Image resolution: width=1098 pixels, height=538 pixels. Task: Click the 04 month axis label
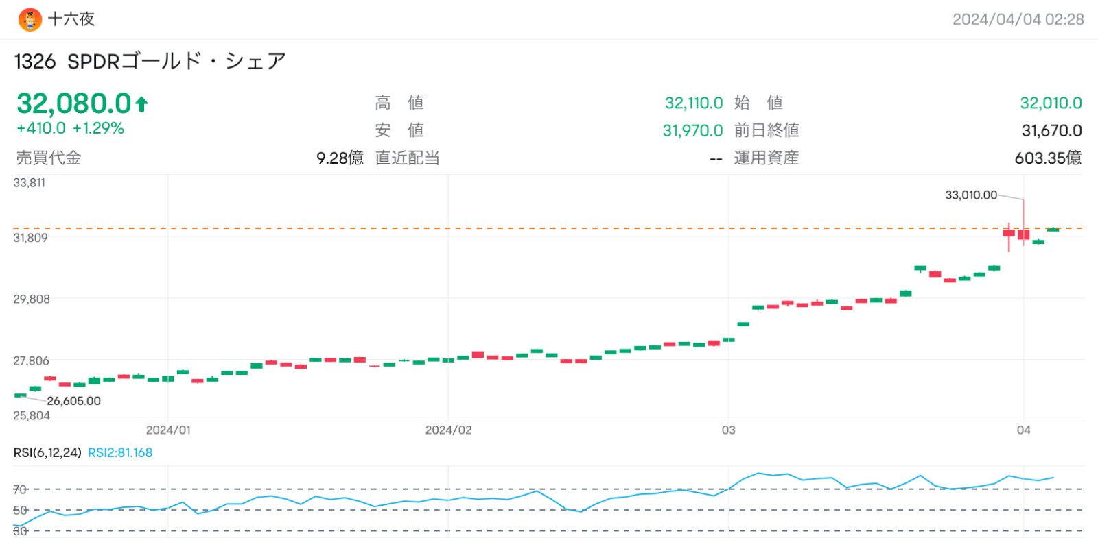pos(1023,430)
